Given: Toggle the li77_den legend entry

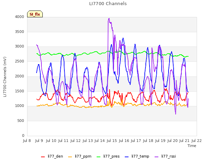Looking at the screenshot, I should pyautogui.click(x=52, y=156).
